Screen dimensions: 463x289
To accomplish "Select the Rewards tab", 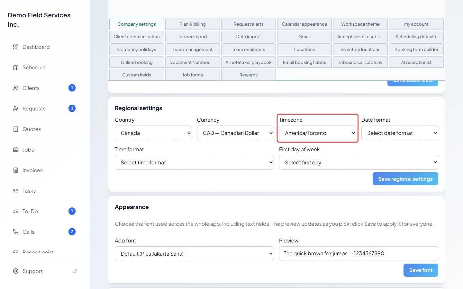I will (x=249, y=75).
